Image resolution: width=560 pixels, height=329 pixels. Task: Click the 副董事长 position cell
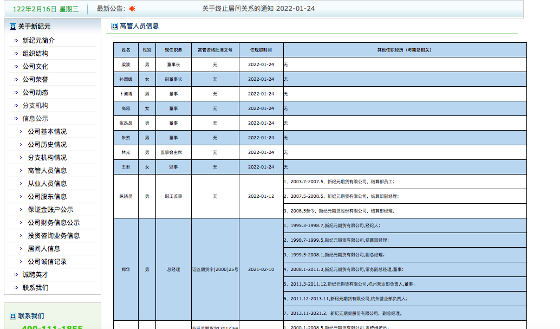[173, 79]
